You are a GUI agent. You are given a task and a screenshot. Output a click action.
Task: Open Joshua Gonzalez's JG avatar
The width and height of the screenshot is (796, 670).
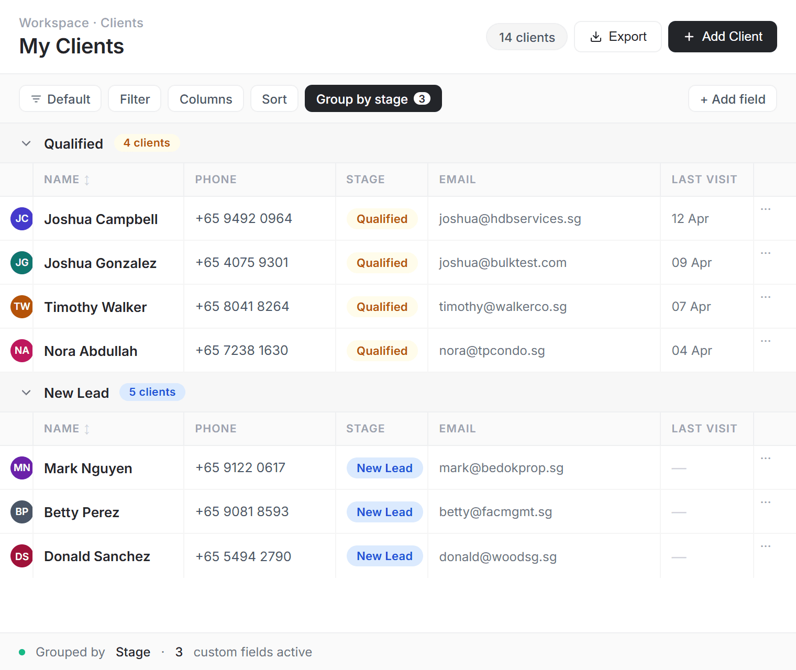click(21, 262)
